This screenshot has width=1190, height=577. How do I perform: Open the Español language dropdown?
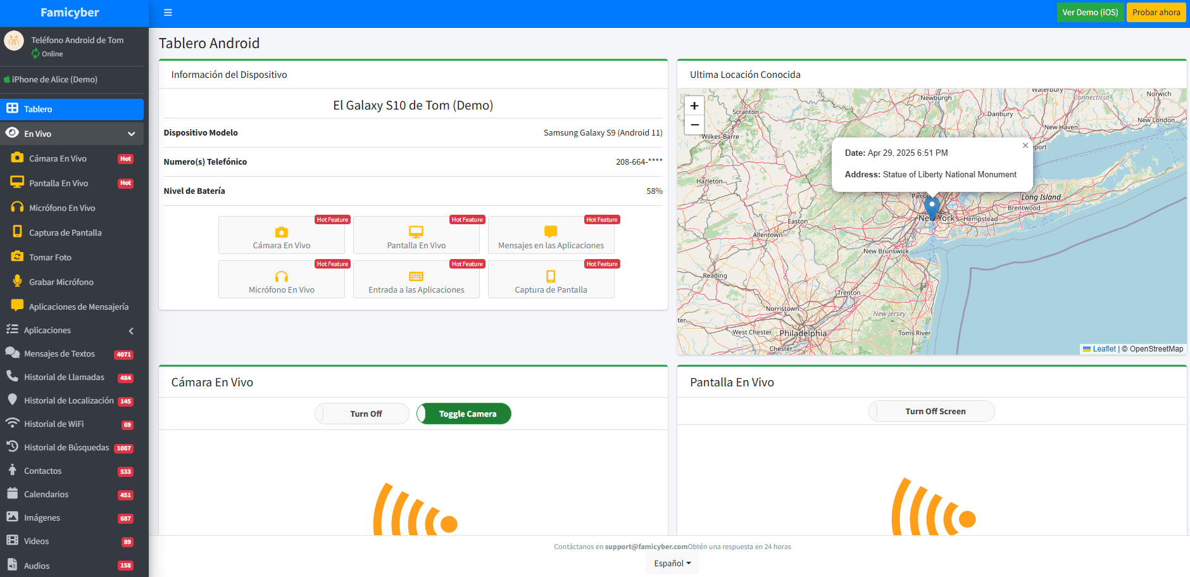(x=672, y=563)
